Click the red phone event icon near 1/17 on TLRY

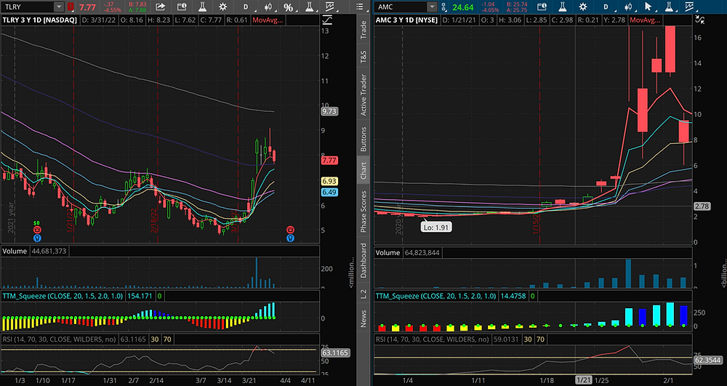[36, 230]
